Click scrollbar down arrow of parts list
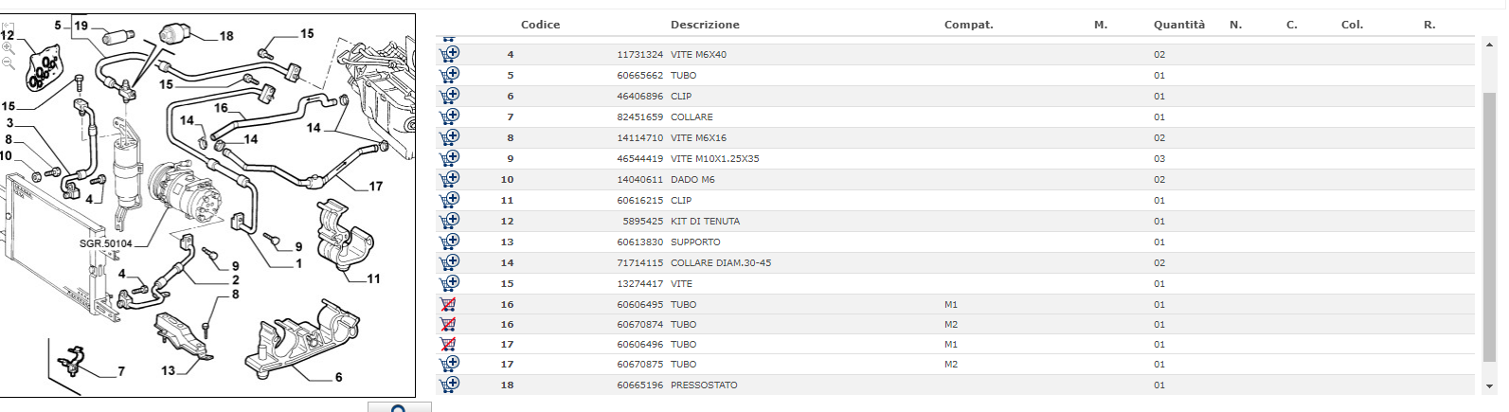 click(x=1489, y=386)
